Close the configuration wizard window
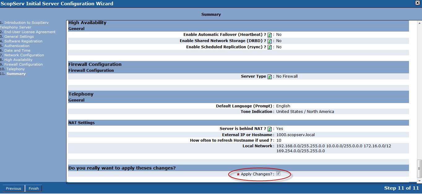Image resolution: width=422 pixels, height=194 pixels. tap(417, 3)
